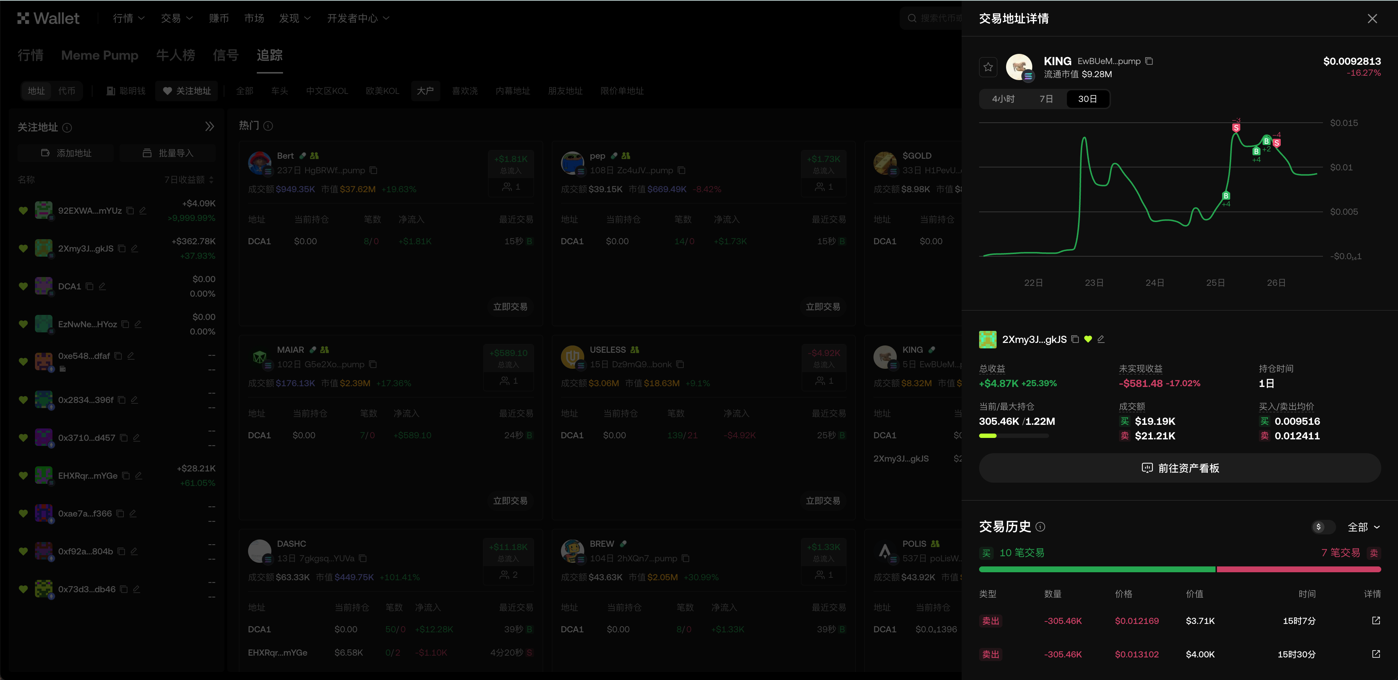The width and height of the screenshot is (1398, 680).
Task: Switch to the 代币 tab
Action: pos(67,91)
